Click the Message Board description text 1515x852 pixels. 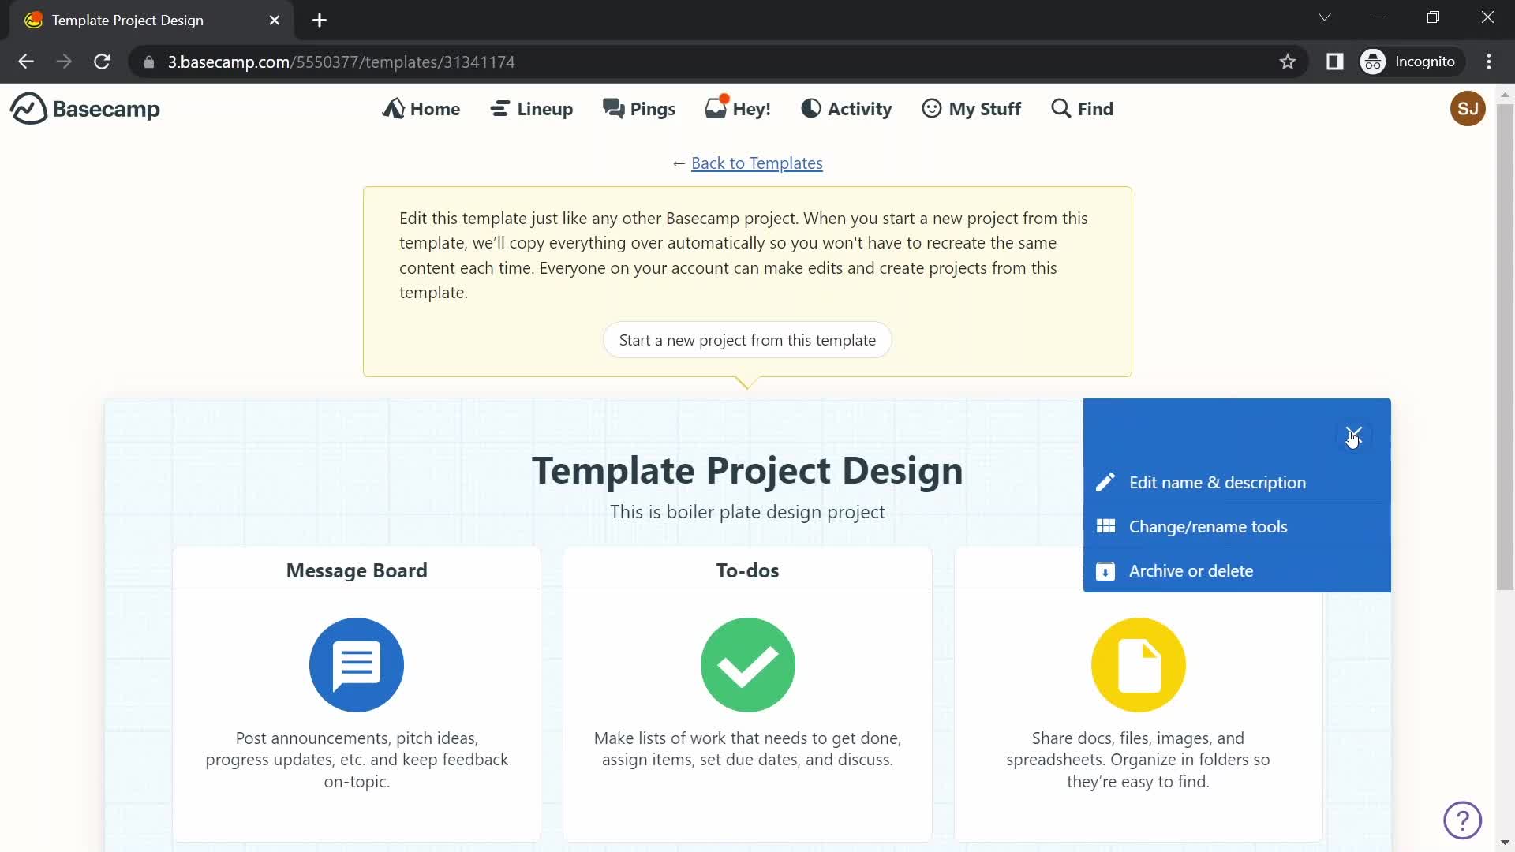[357, 760]
